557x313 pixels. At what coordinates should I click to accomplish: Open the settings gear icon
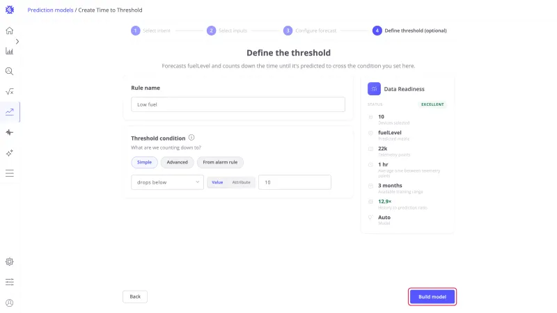coord(10,262)
